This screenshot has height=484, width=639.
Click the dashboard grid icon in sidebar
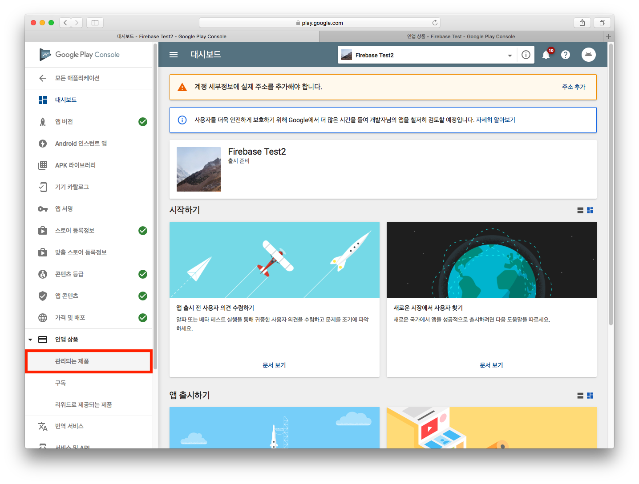(43, 100)
